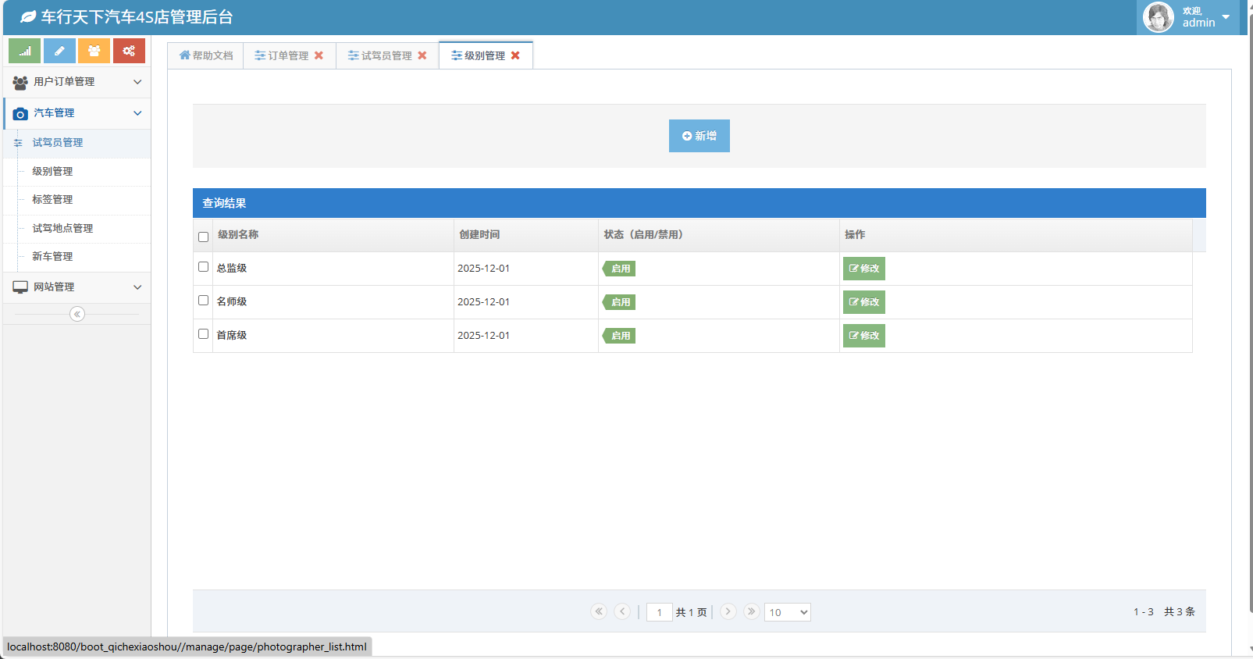1253x659 pixels.
Task: Go to the last page of results
Action: 751,611
